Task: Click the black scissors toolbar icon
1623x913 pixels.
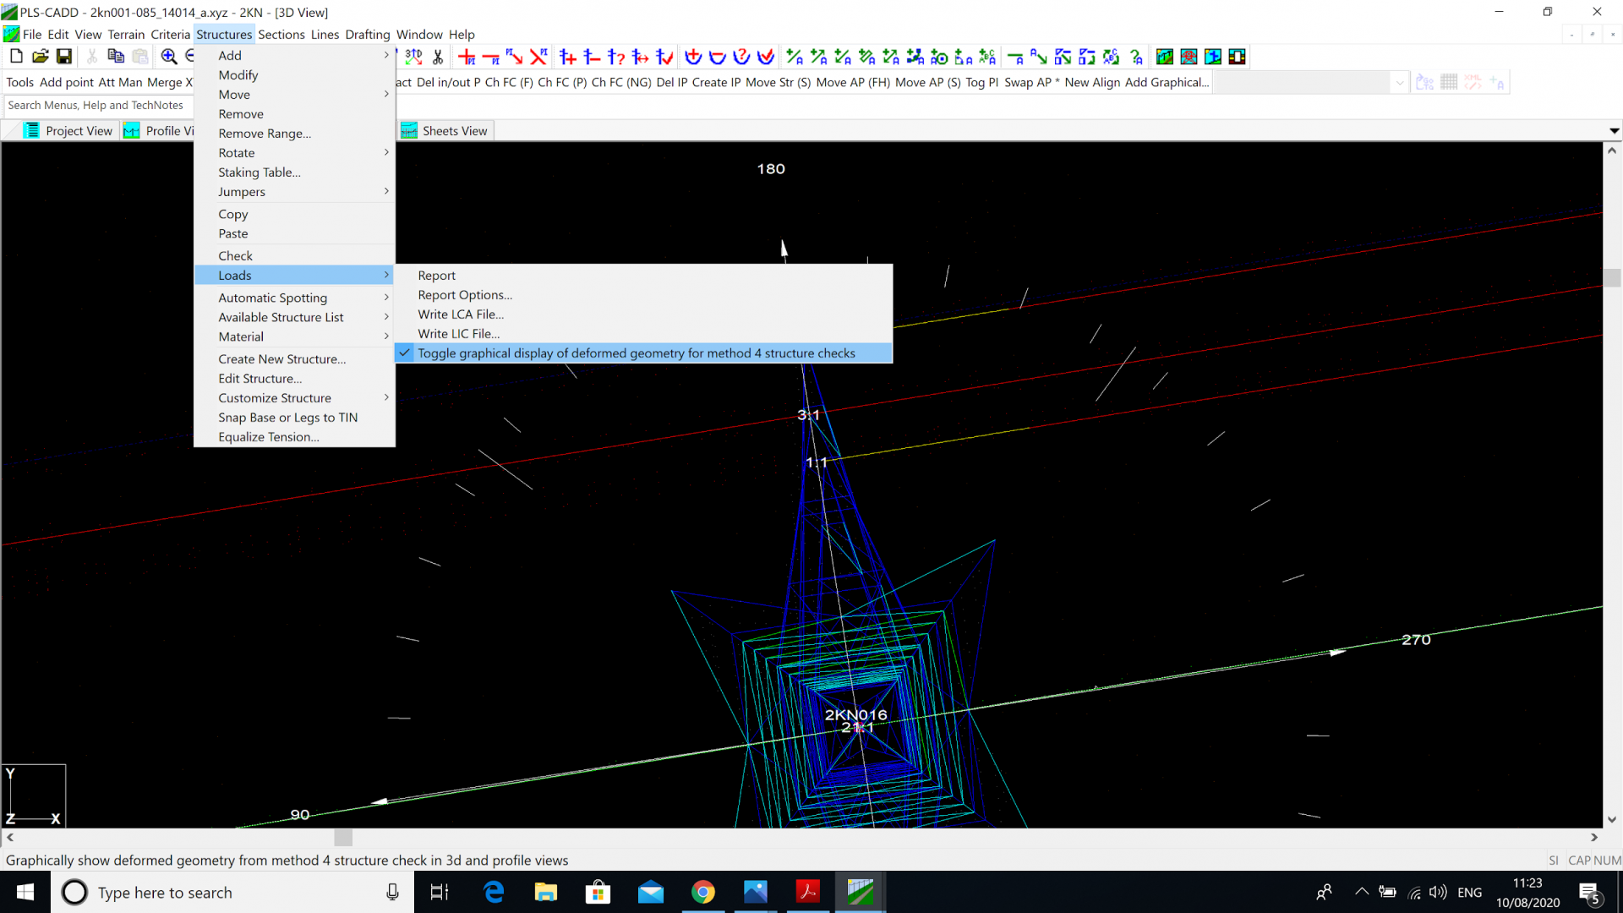Action: 438,57
